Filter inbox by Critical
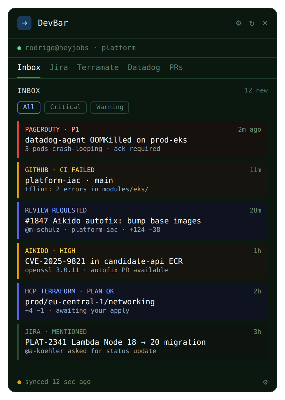This screenshot has height=400, width=285. point(65,107)
